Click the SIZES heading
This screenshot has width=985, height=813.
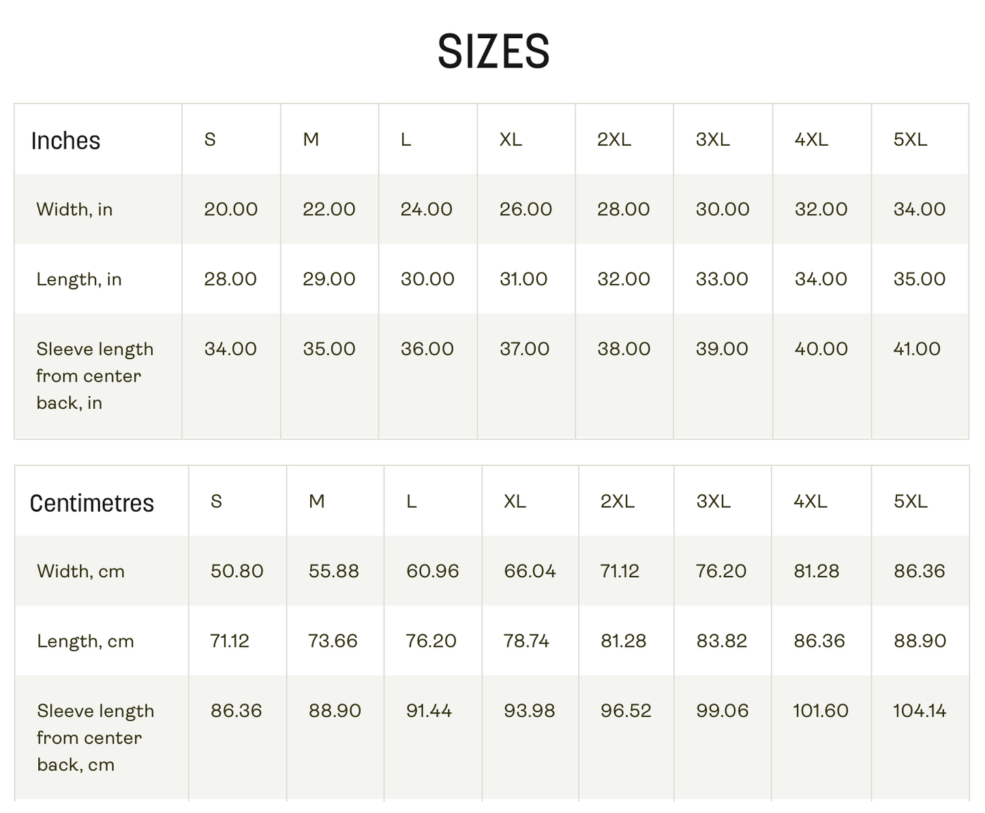pyautogui.click(x=493, y=52)
